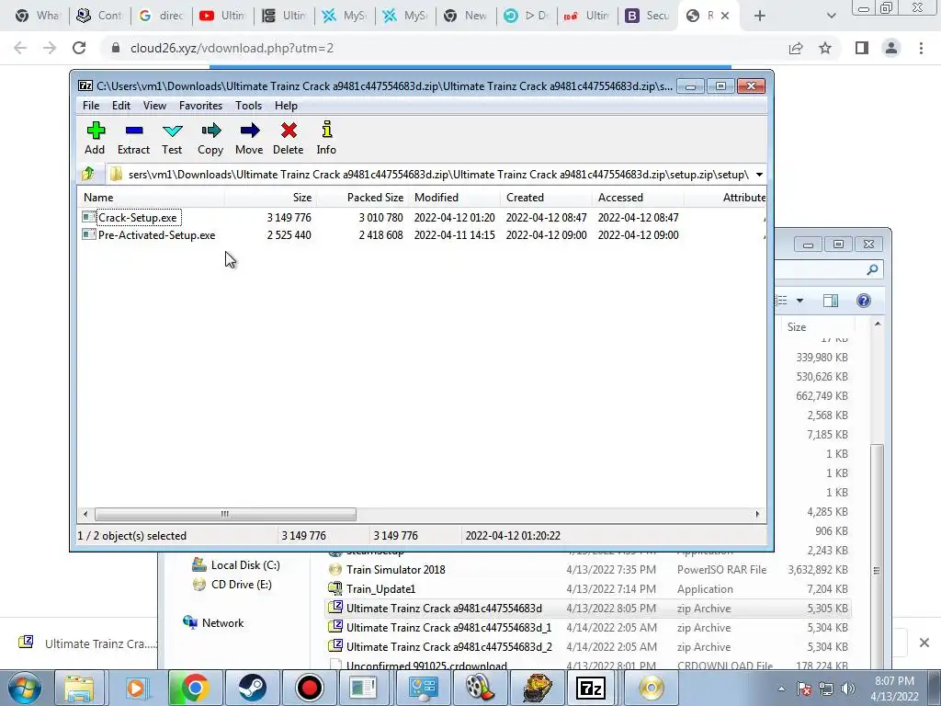Close the active Chrome tab
Image resolution: width=941 pixels, height=706 pixels.
725,16
